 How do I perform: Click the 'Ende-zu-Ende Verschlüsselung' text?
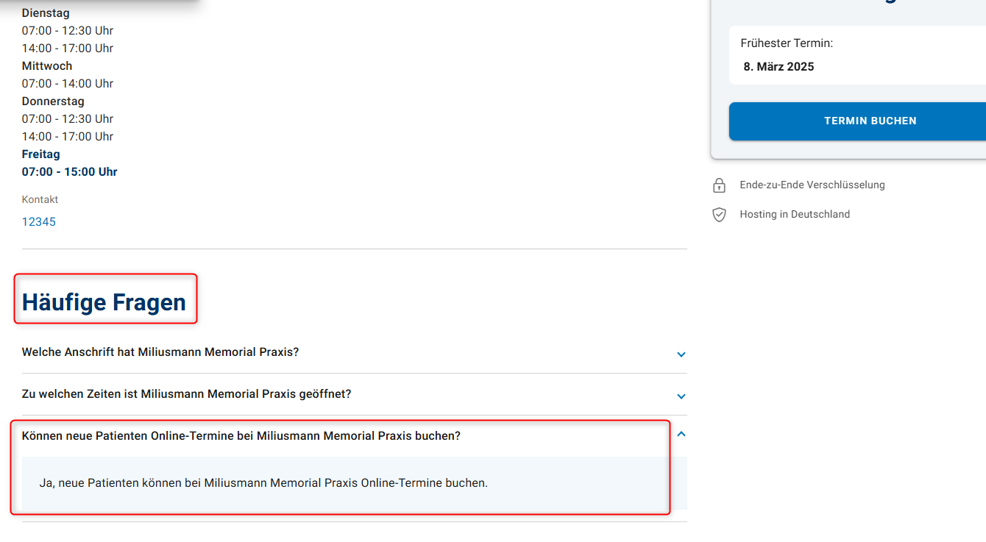[812, 185]
